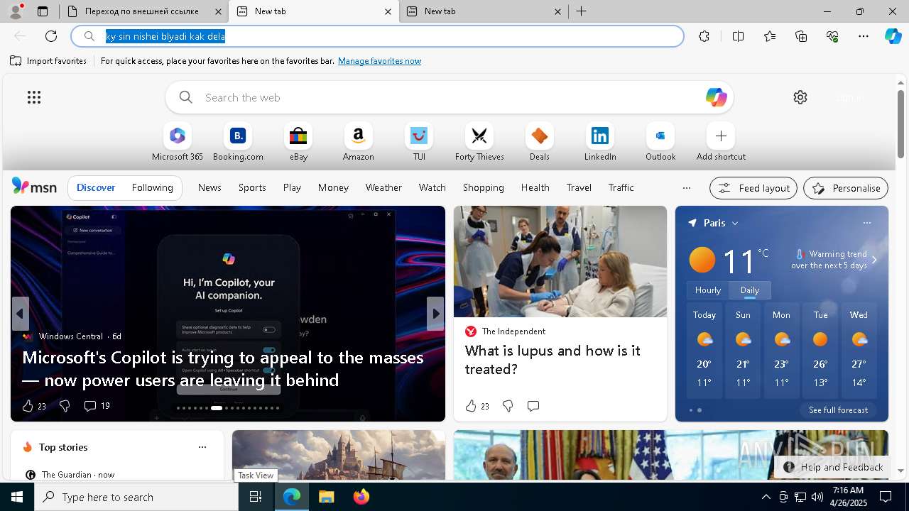909x511 pixels.
Task: Open comments on the lupus article
Action: (x=533, y=406)
